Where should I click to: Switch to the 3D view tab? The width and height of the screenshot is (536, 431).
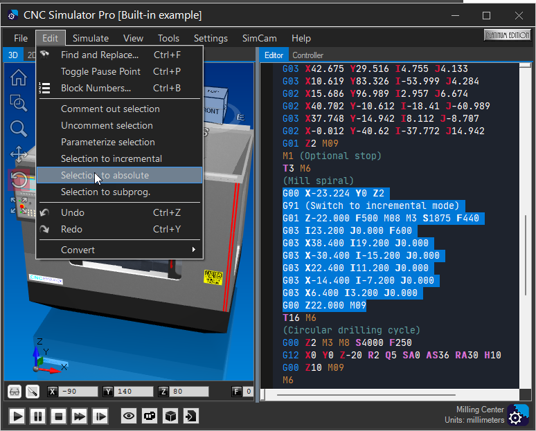point(13,55)
